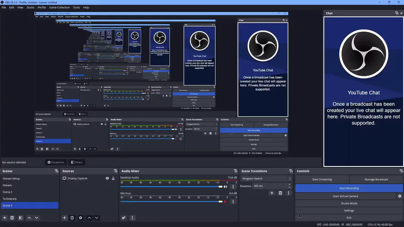Pop out the Scene Transitions dock
This screenshot has height=227, width=404.
click(x=291, y=171)
